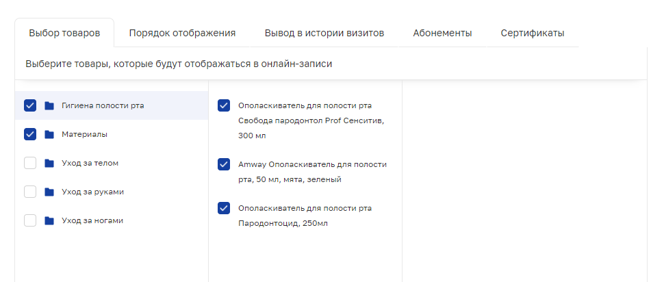Click the folder icon beside Уход за телом

(x=49, y=163)
